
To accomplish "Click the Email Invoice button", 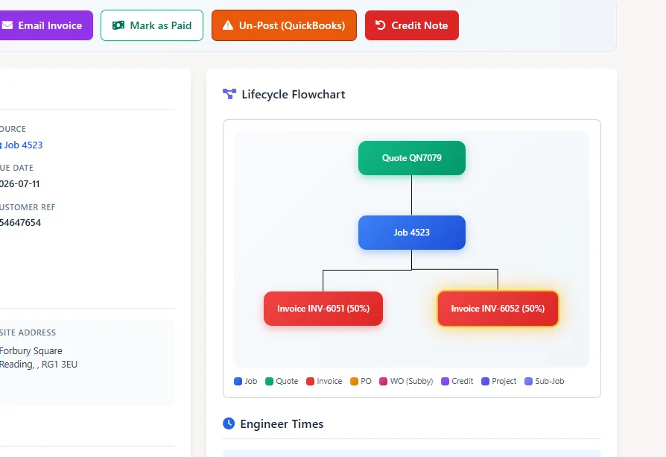I will click(x=46, y=25).
